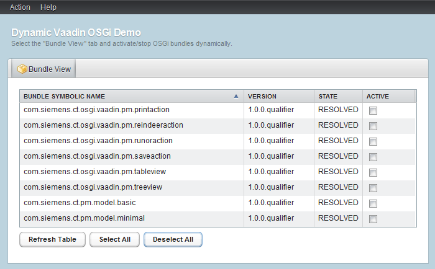Select row com.siemens.ct.osgi.vaadin.pm.treeview
Viewport: 435px width, 269px height.
217,188
